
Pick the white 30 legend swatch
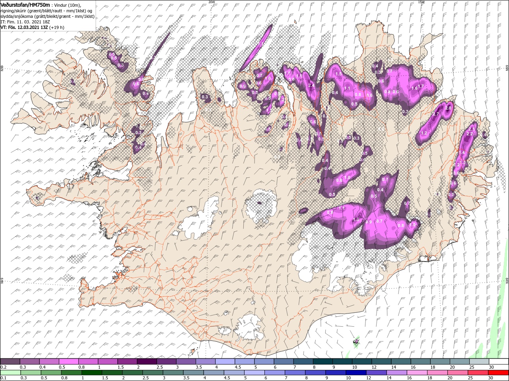pos(499,361)
